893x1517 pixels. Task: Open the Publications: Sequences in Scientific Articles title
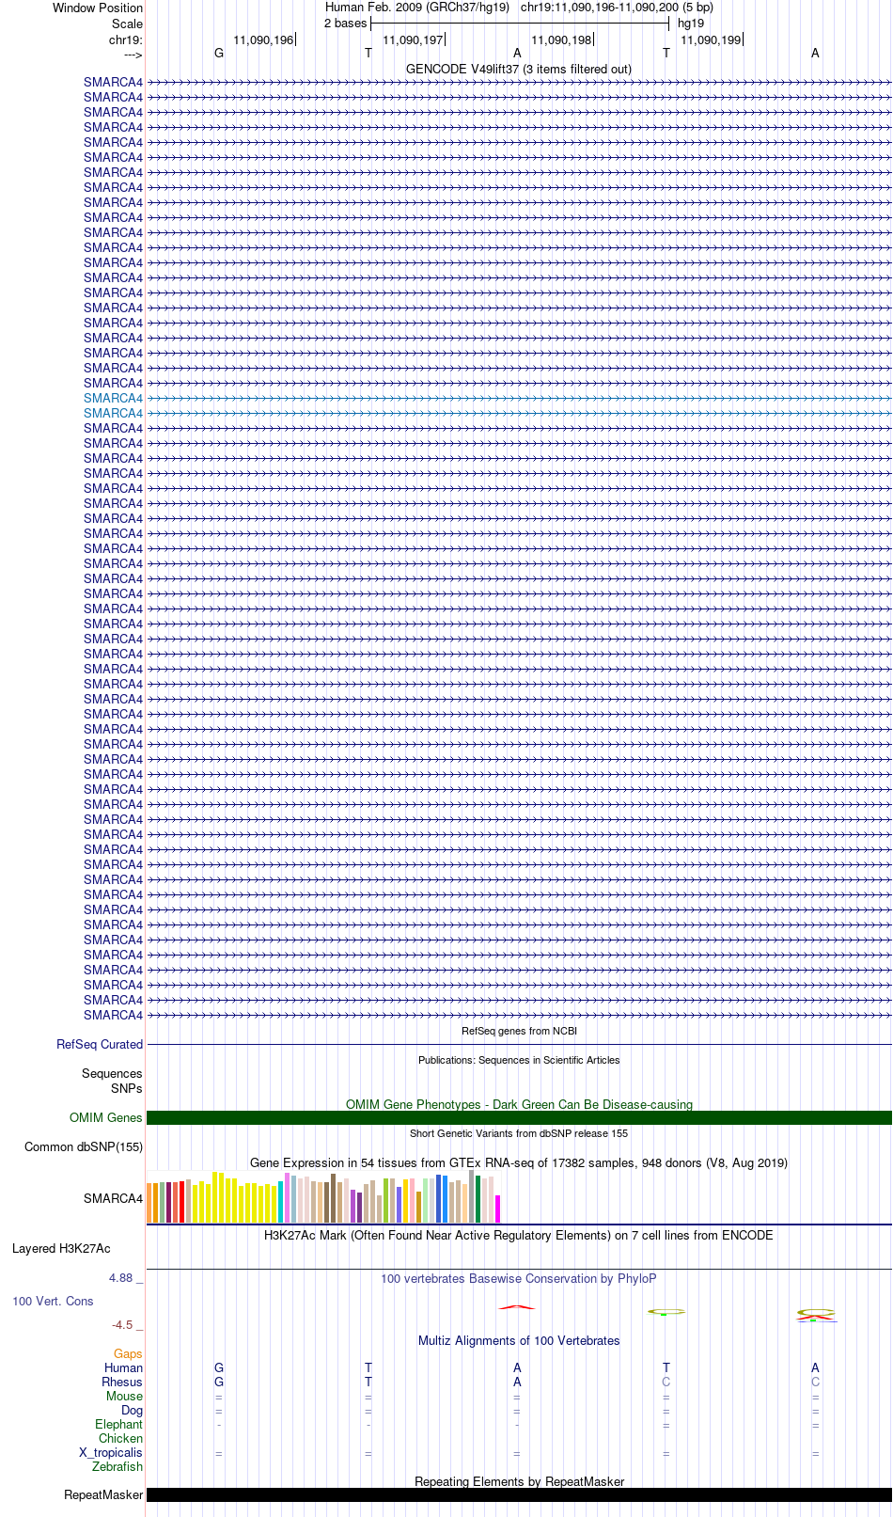click(519, 1060)
